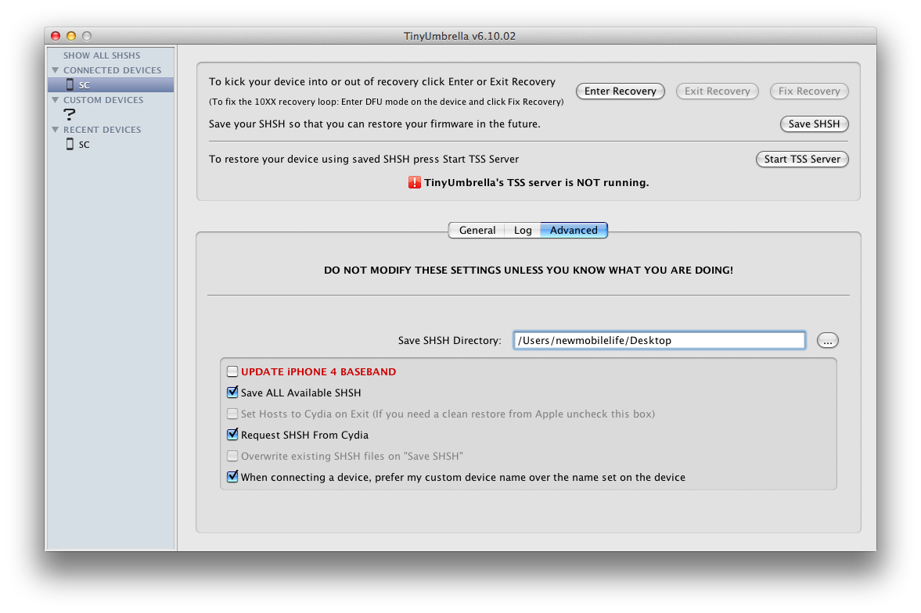Click Show All SHSHs in sidebar
The image size is (921, 613).
tap(102, 56)
